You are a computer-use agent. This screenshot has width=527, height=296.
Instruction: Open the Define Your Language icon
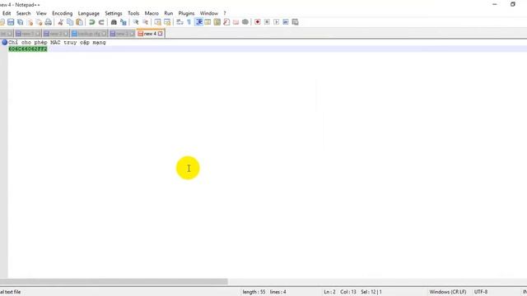pos(208,22)
